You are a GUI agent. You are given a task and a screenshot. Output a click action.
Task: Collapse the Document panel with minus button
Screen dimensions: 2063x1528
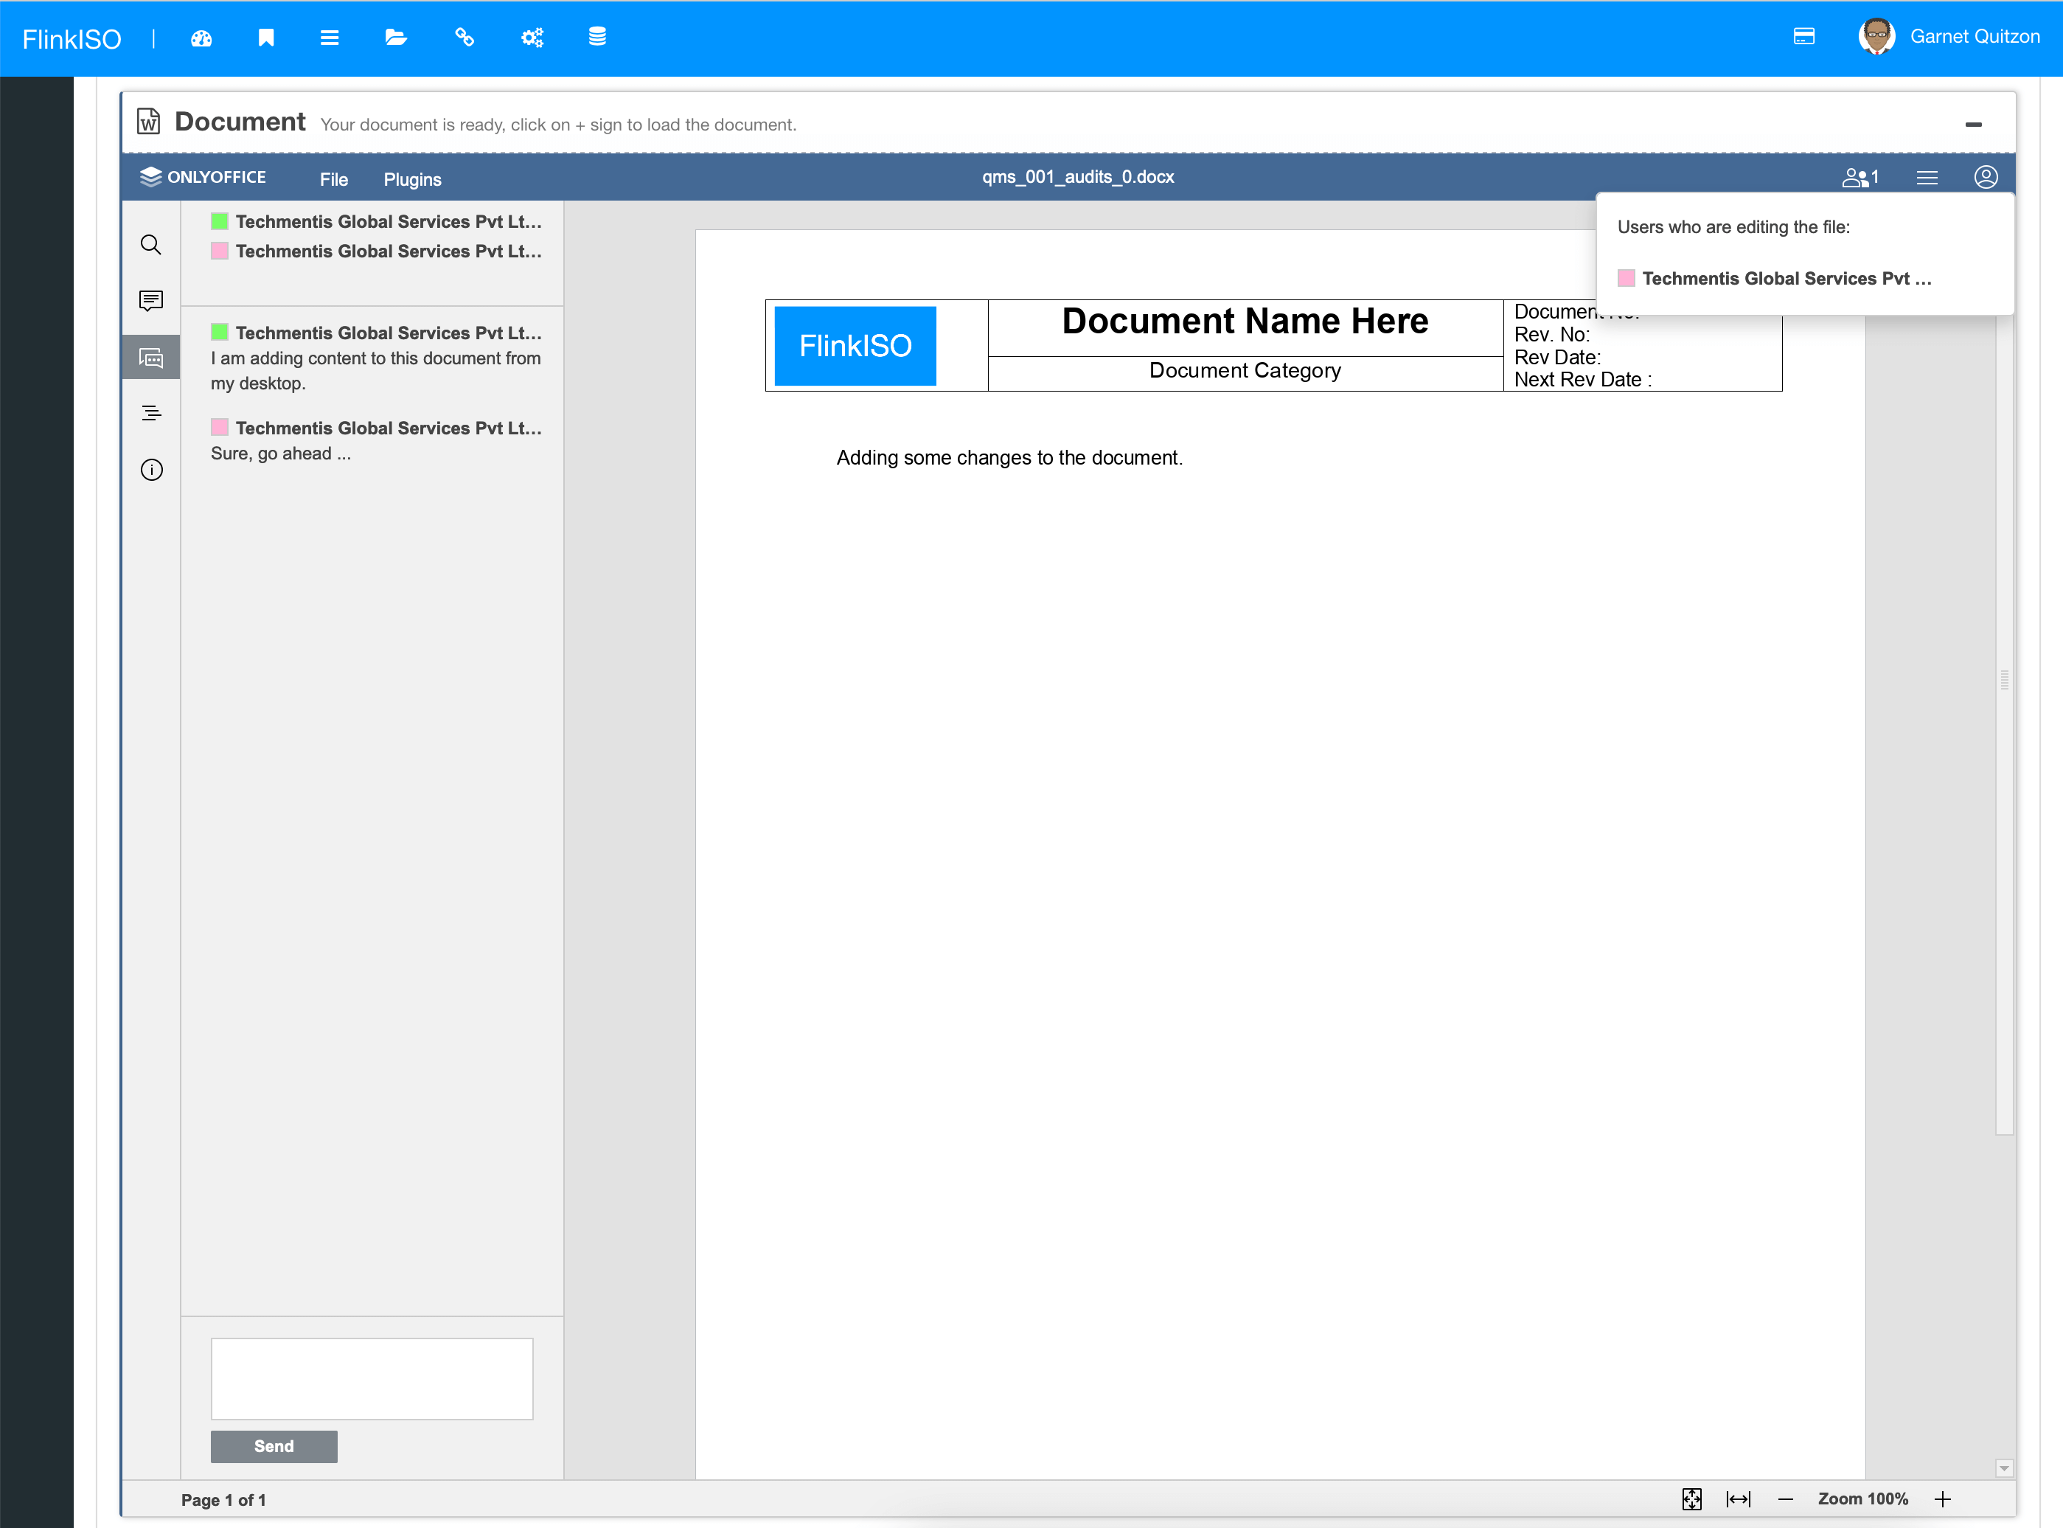(x=1973, y=124)
